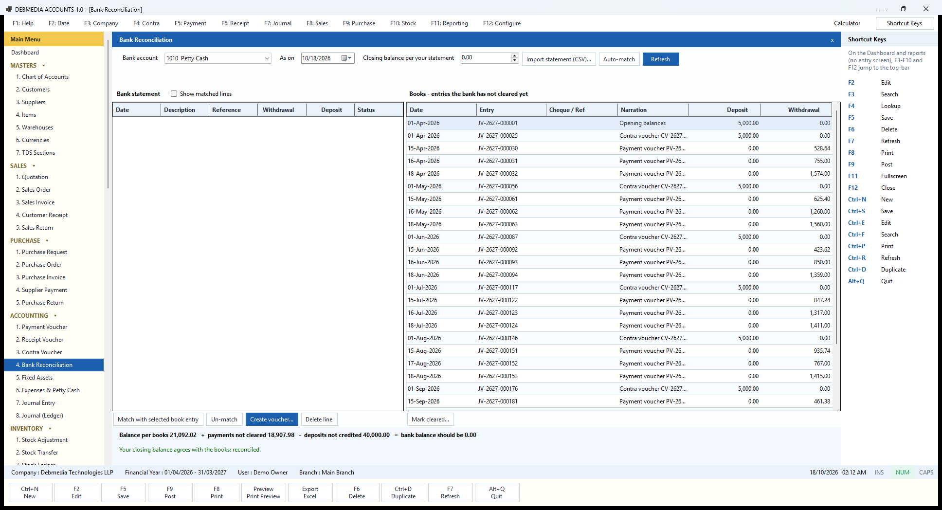Click Mark cleared button
Screen dimensions: 942x510
(x=430, y=419)
